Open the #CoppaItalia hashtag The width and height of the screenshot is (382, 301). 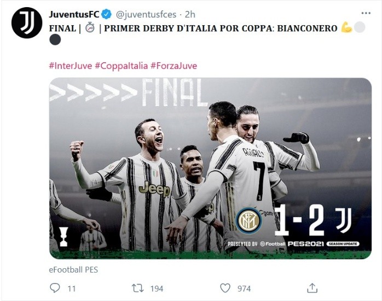tap(121, 66)
